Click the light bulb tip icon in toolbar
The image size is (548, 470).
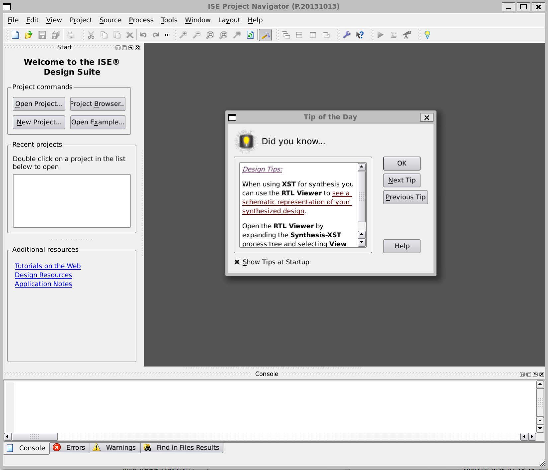click(x=428, y=35)
